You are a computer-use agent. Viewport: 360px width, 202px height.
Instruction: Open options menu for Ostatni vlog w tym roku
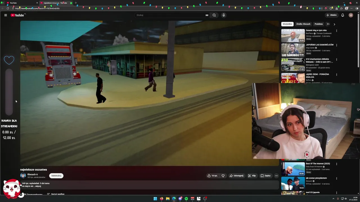[336, 31]
